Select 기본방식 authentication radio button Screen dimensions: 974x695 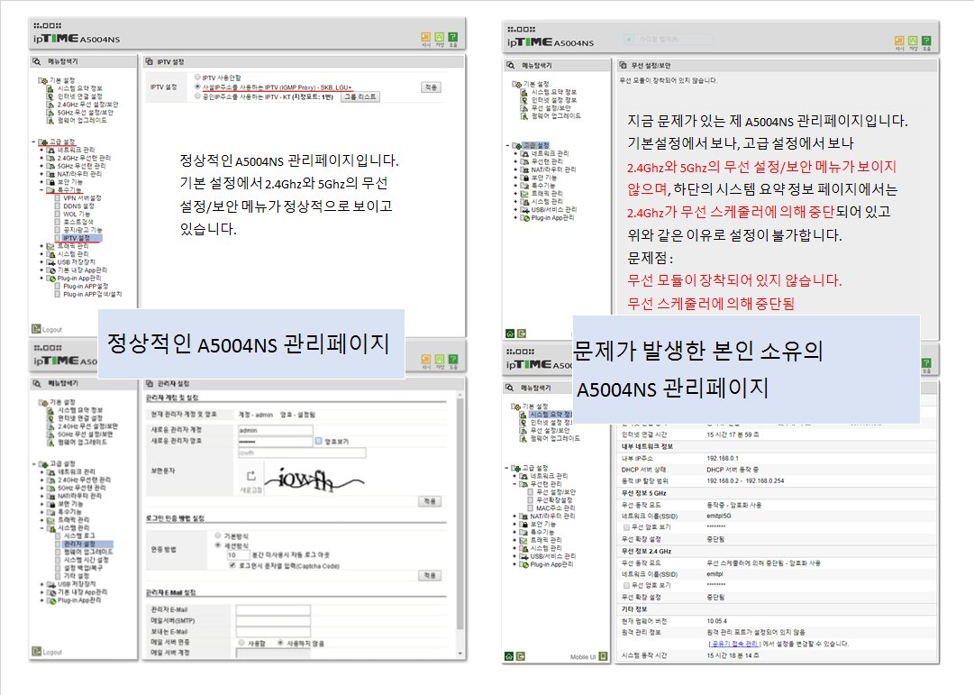[218, 535]
